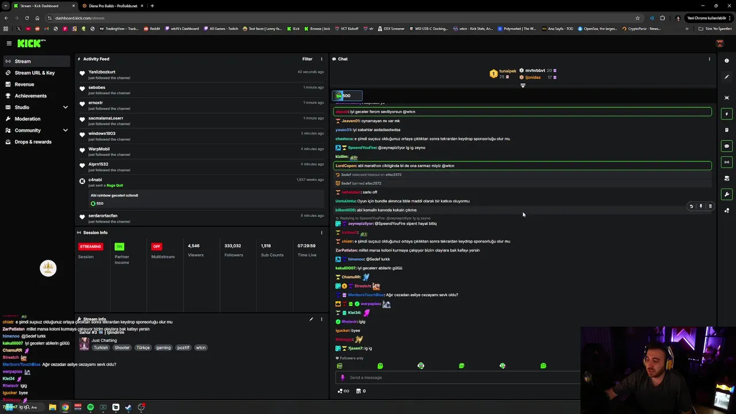Select the last quick emote below chat
736x414 pixels.
pyautogui.click(x=543, y=366)
